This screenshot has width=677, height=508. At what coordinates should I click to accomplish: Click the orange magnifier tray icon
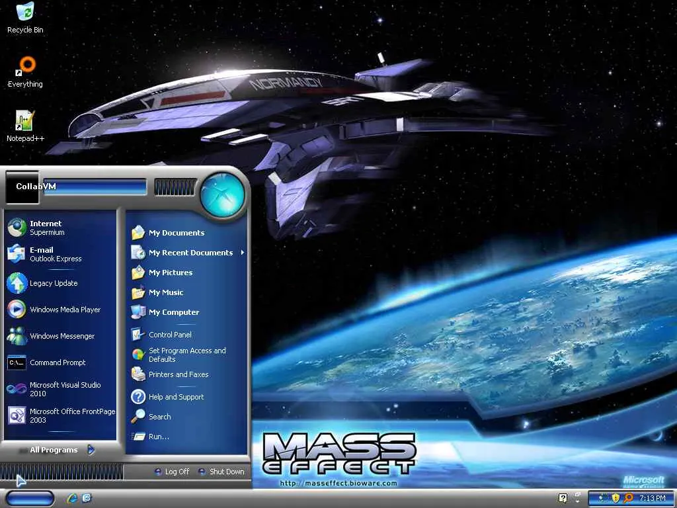tap(629, 498)
